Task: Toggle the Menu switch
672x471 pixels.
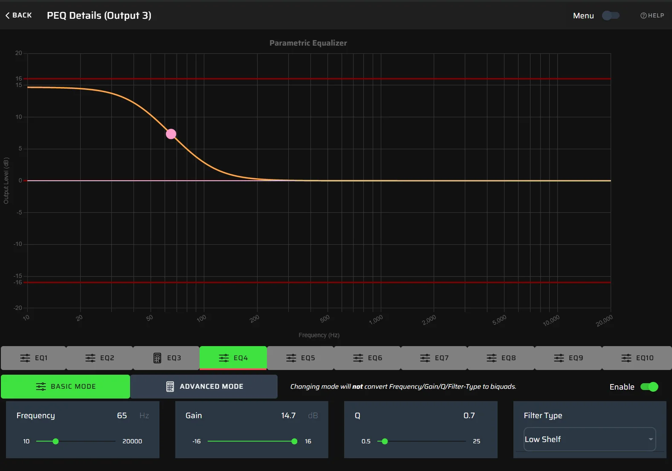Action: [x=611, y=15]
